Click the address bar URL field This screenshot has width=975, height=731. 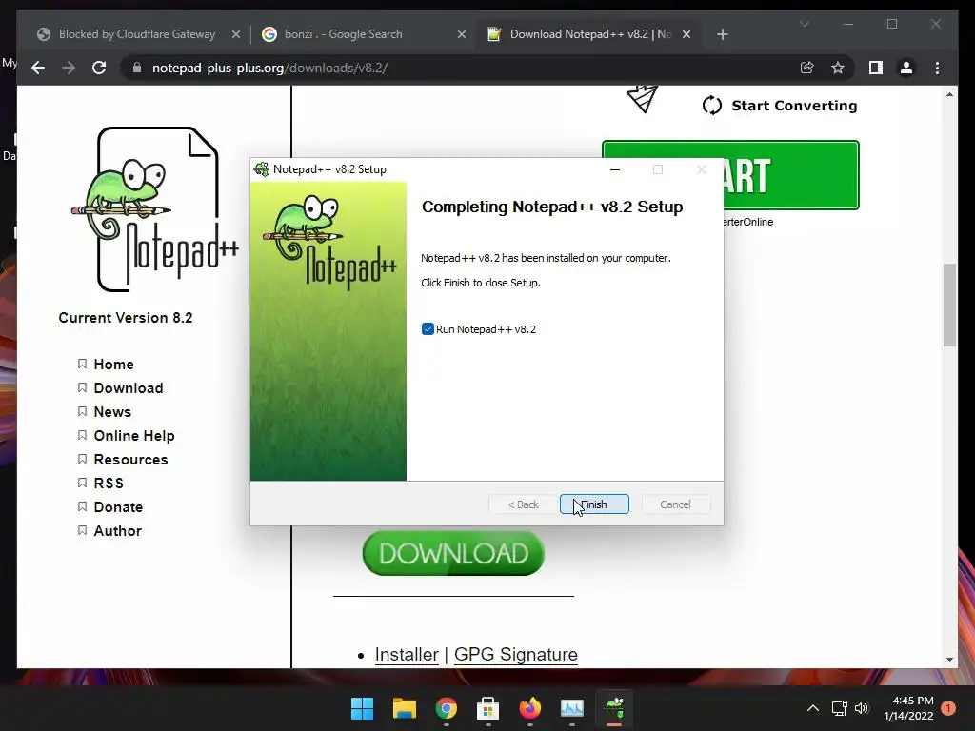coord(460,68)
